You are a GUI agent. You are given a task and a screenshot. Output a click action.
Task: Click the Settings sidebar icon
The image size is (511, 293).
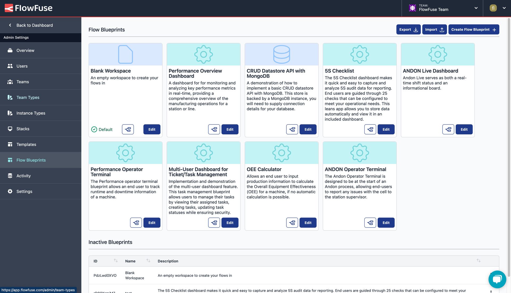9,191
